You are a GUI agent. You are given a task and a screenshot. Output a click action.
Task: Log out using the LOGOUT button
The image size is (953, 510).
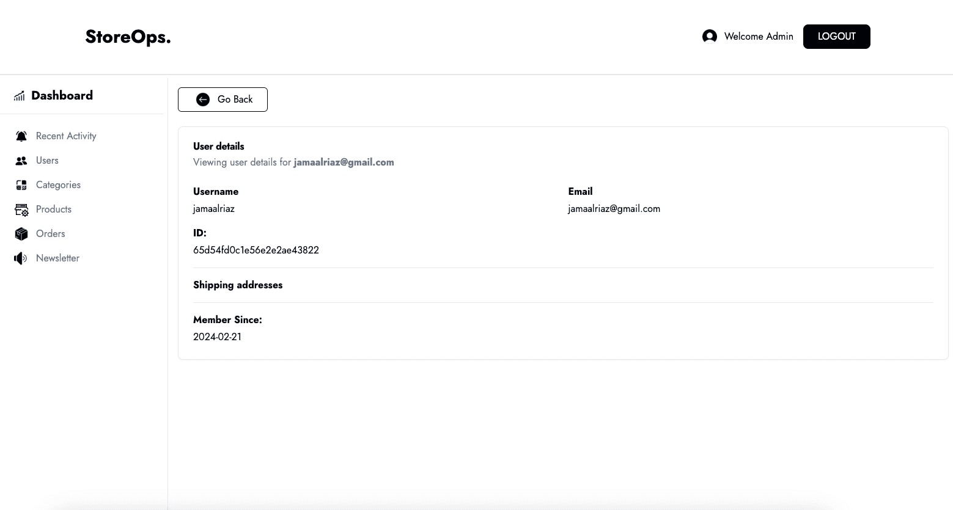836,37
